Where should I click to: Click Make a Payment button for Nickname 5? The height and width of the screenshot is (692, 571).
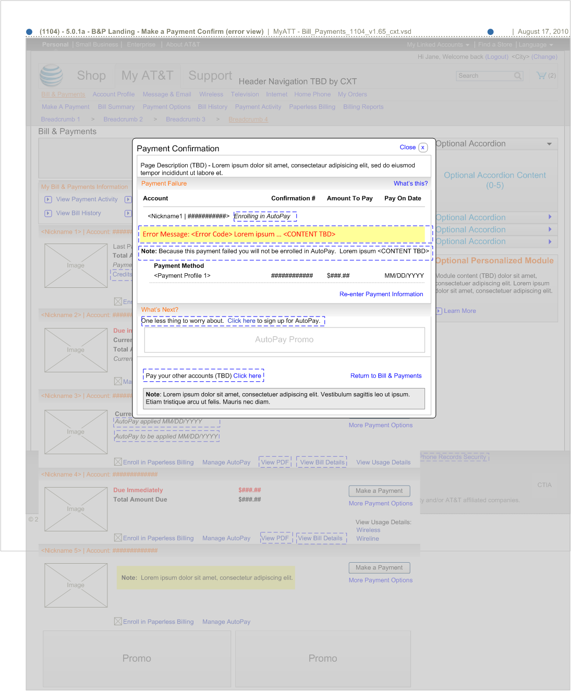tap(379, 567)
